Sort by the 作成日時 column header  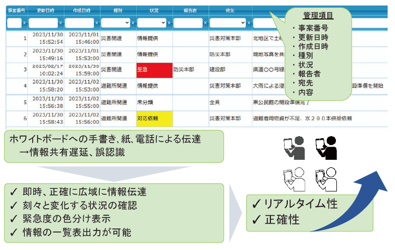click(x=81, y=10)
